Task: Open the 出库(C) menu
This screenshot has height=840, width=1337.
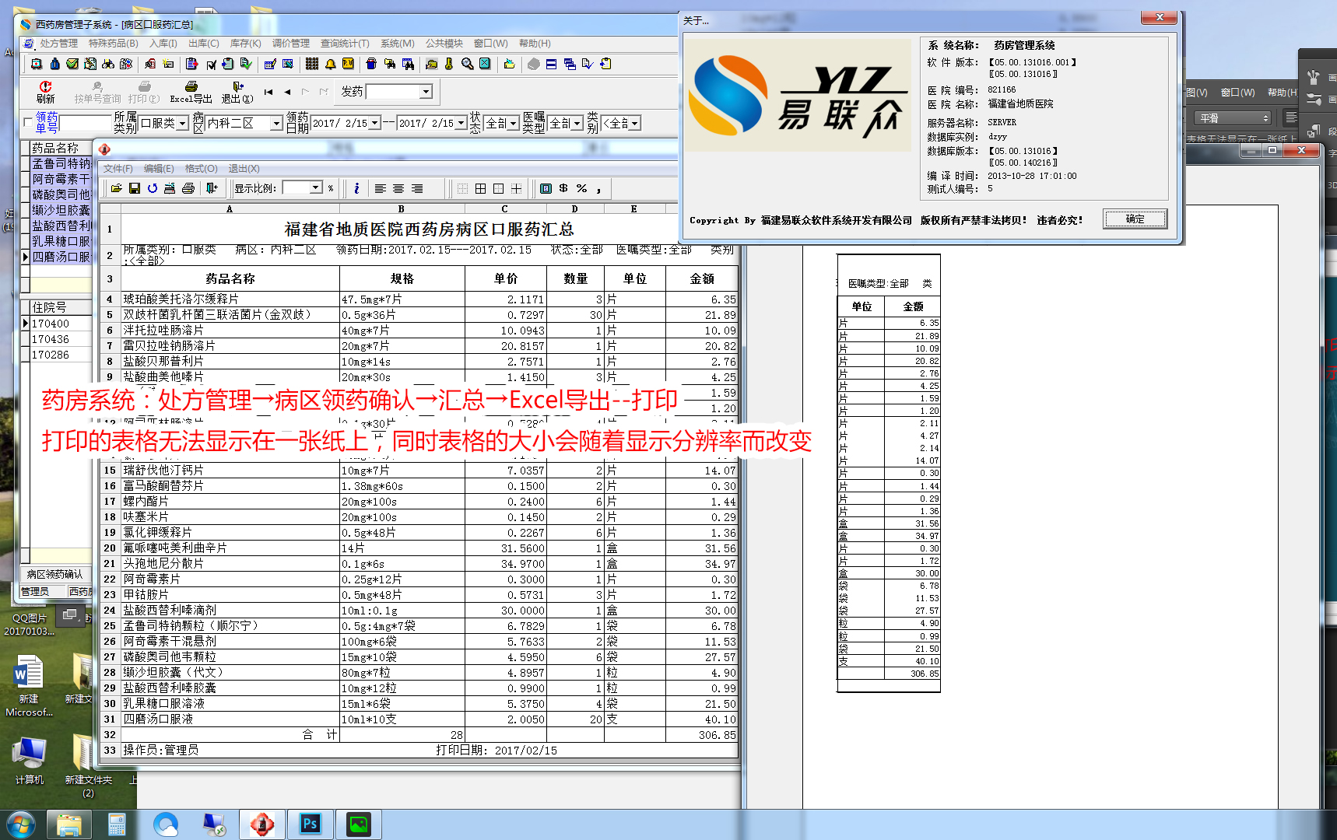Action: (x=204, y=44)
